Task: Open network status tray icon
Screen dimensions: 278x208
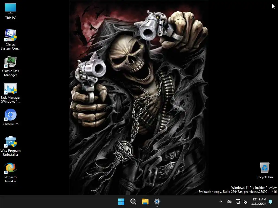Action: (238, 201)
